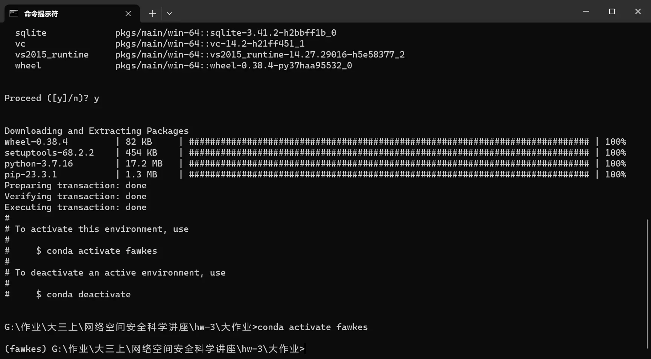
Task: Click the "Proceed ([y]/n)? y" line
Action: 52,98
